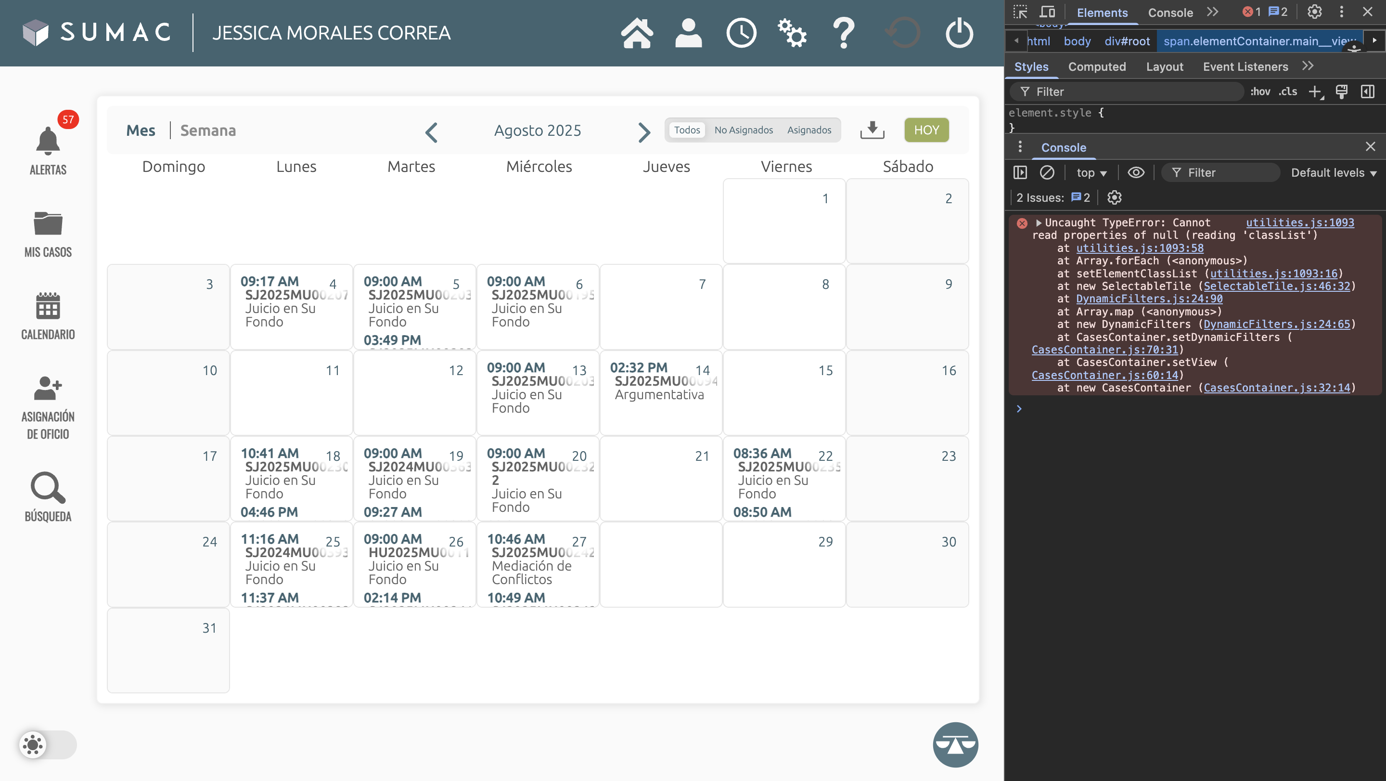Download calendar with the download icon
Screen dimensions: 1386x781
point(872,130)
